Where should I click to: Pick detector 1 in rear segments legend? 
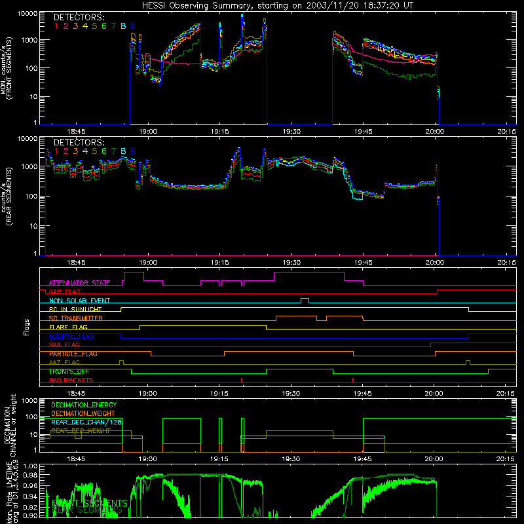click(56, 151)
